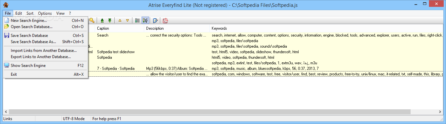Click the blue checkmark document toolbar icon
446x124 pixels.
point(155,21)
